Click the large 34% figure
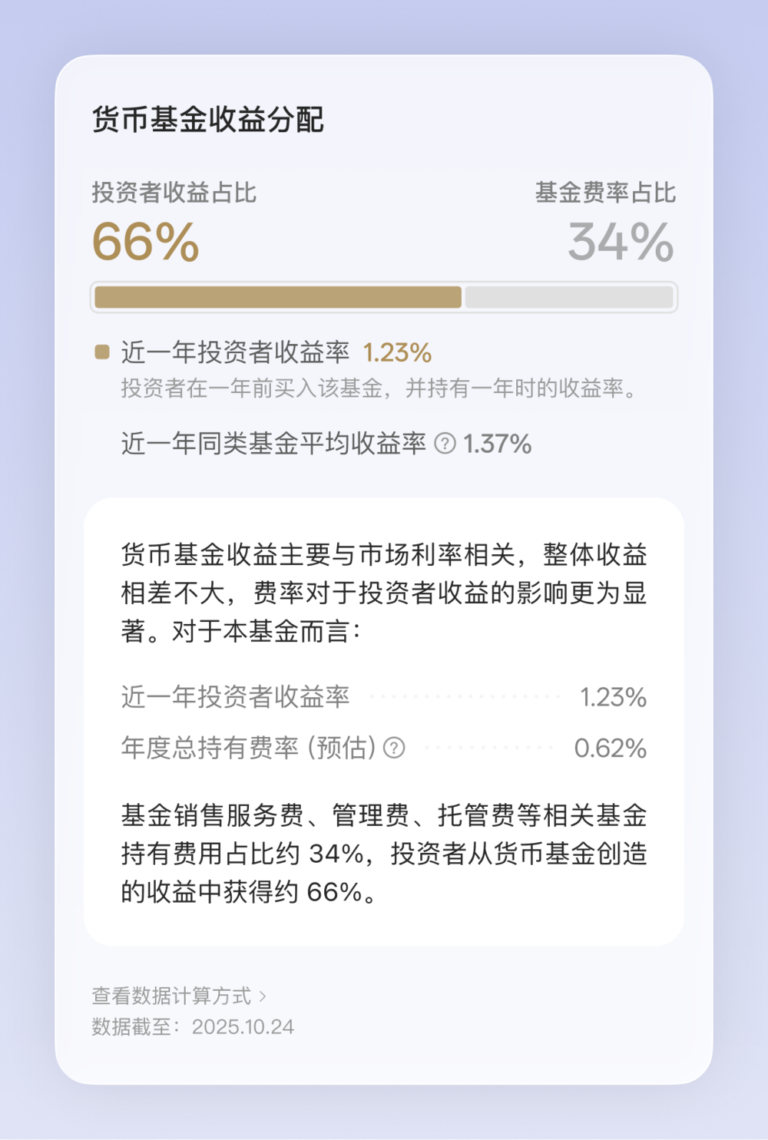The height and width of the screenshot is (1140, 768). pyautogui.click(x=621, y=243)
